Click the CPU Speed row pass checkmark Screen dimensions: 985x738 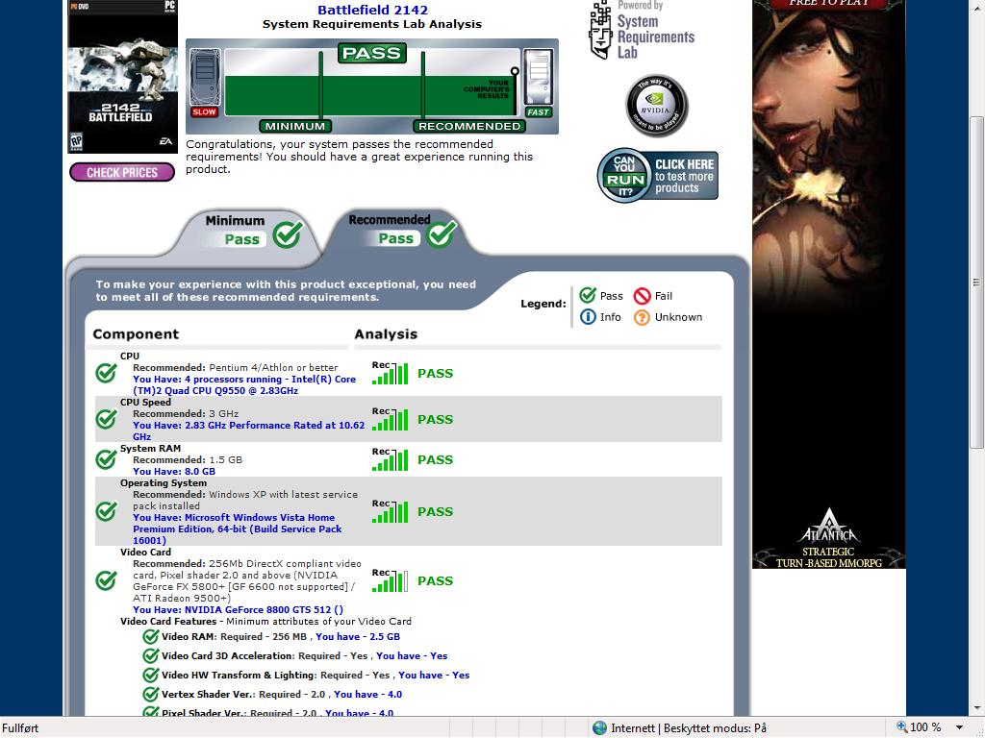tap(106, 419)
